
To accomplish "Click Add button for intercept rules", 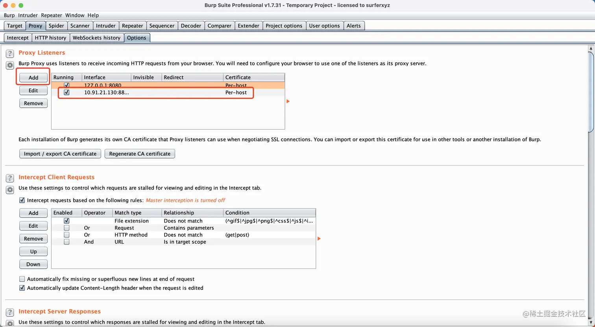I will [x=33, y=213].
